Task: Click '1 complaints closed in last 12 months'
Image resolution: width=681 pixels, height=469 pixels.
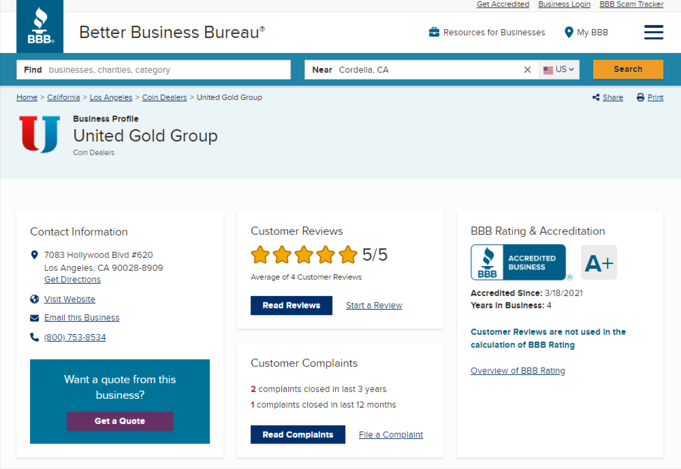Action: pyautogui.click(x=323, y=405)
